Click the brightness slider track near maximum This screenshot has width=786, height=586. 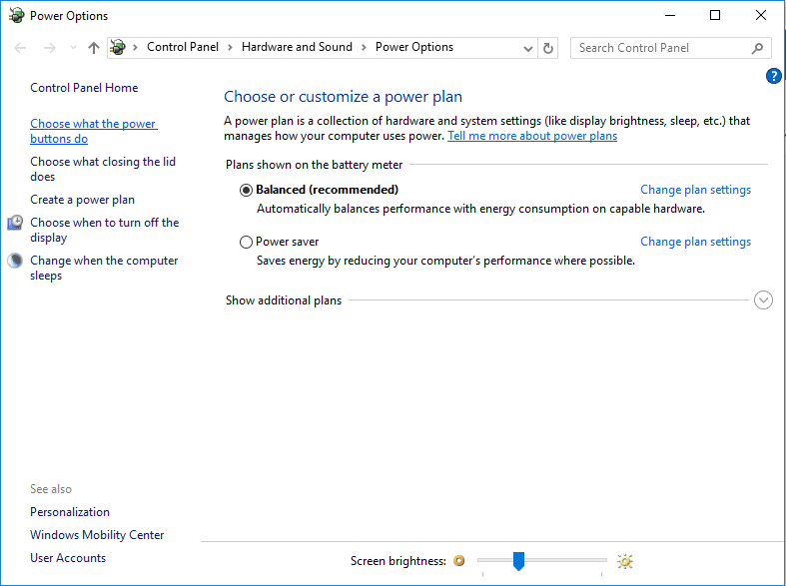click(599, 560)
